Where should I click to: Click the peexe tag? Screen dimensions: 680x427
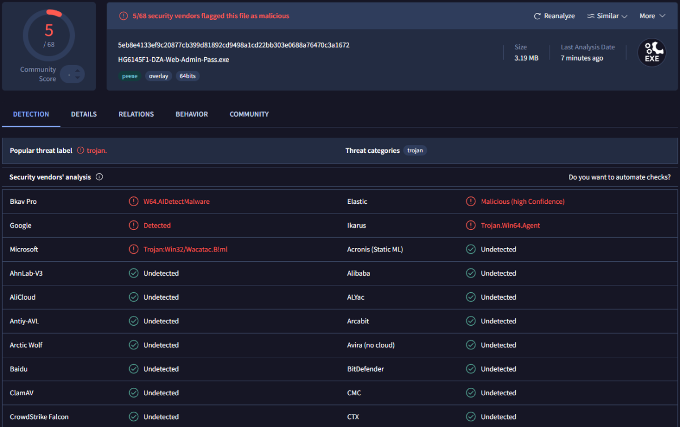pos(130,76)
